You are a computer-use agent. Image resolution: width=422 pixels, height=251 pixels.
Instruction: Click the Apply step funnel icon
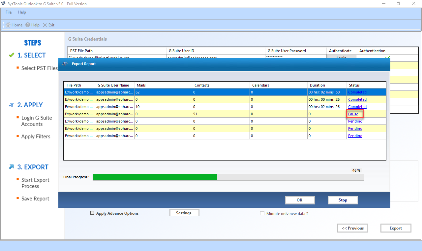click(12, 105)
